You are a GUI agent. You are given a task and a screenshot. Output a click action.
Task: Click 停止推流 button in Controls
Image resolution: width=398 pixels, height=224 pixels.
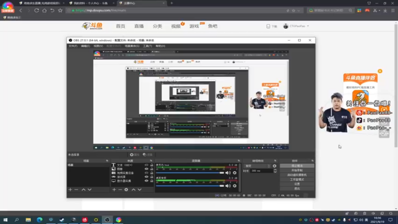point(297,166)
